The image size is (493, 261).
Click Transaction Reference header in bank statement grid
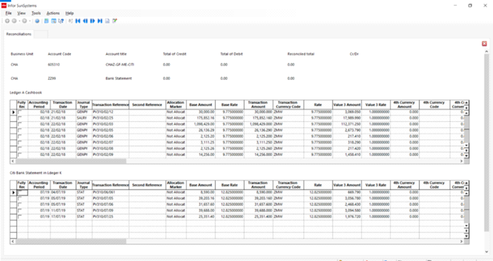(x=110, y=185)
